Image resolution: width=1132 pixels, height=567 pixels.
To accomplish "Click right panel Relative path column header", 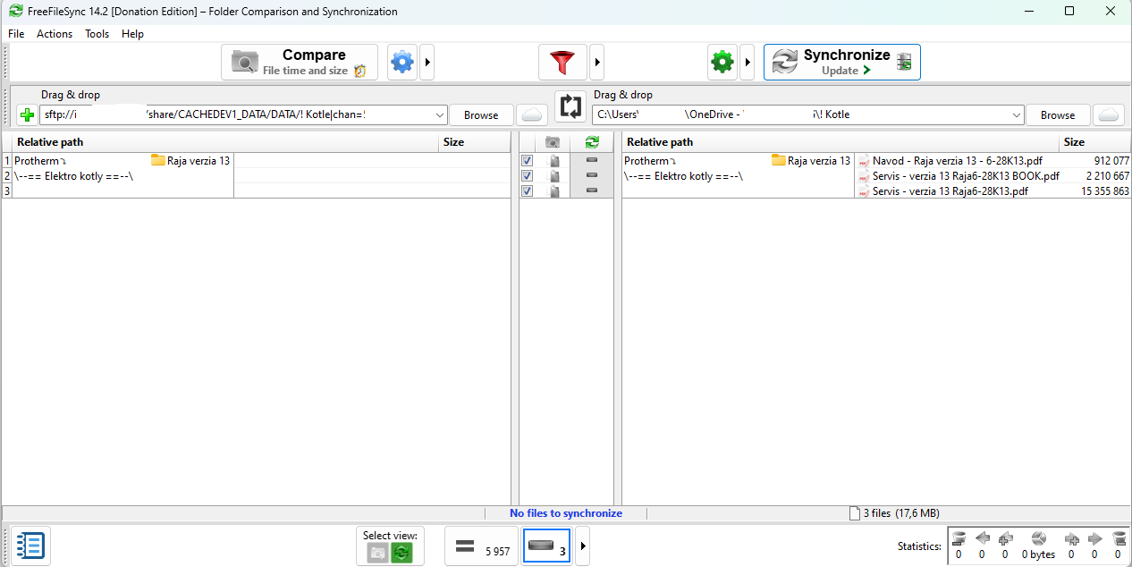I will 841,142.
